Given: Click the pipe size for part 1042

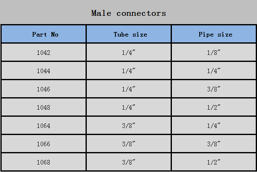Looking at the screenshot, I should click(x=213, y=53).
